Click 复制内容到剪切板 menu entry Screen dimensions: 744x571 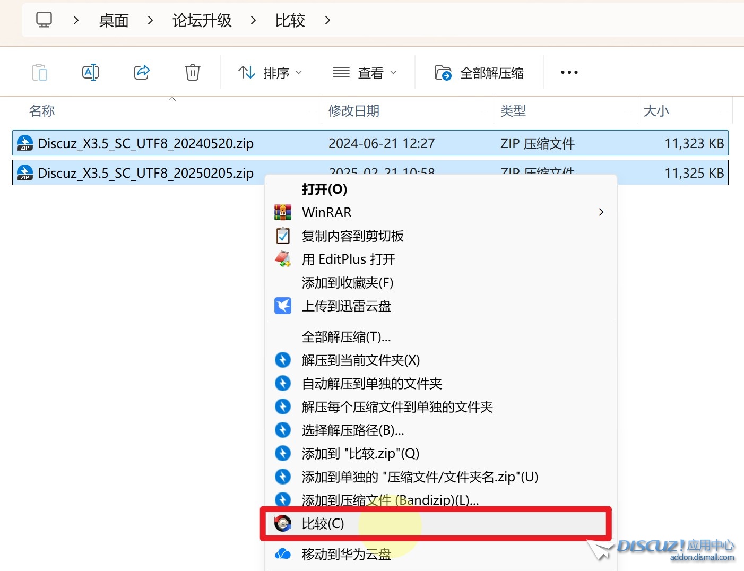pos(352,236)
